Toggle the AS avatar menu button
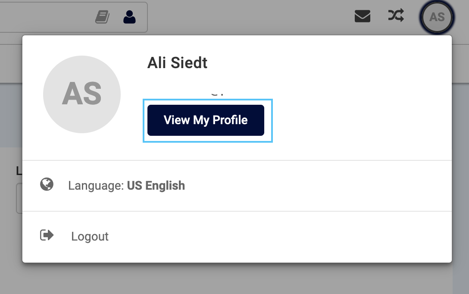Screen dimensions: 469x294 pos(437,17)
